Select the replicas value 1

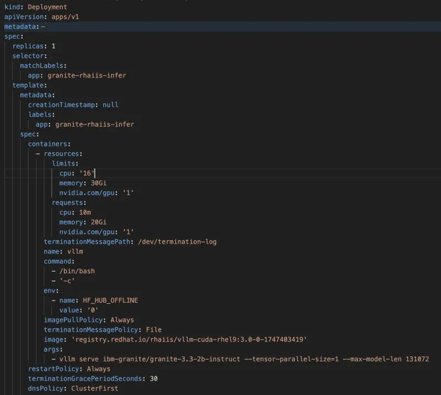[x=53, y=46]
